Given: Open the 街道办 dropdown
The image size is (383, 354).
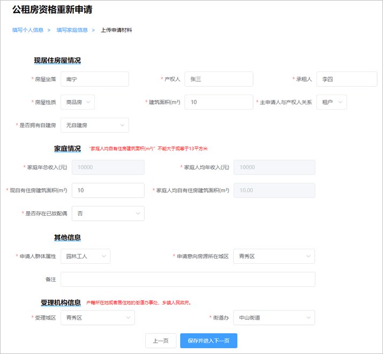Looking at the screenshot, I should pyautogui.click(x=274, y=317).
